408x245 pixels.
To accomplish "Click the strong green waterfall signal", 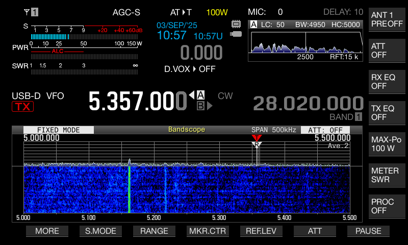I will (x=129, y=189).
